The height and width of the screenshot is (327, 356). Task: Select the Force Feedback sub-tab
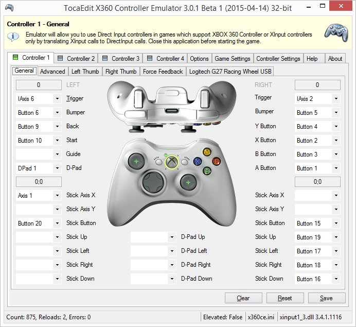163,72
